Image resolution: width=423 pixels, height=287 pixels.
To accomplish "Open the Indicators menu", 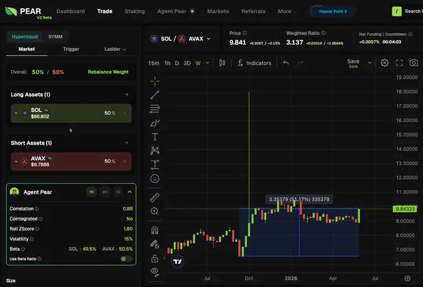I will tap(254, 63).
